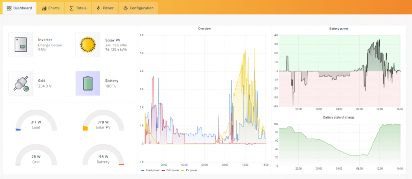Click the Totals sigma icon
Viewport: 412px width, 179px height.
pos(71,8)
